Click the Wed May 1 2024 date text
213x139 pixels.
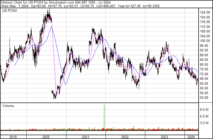pos(11,7)
